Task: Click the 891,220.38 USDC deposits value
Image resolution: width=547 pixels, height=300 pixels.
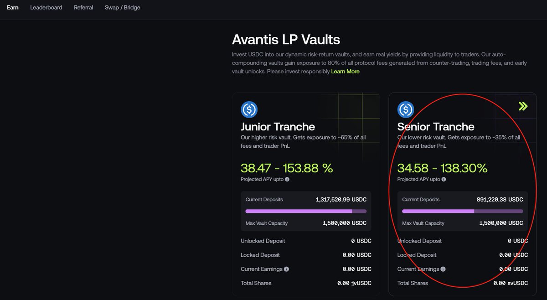Action: [500, 200]
